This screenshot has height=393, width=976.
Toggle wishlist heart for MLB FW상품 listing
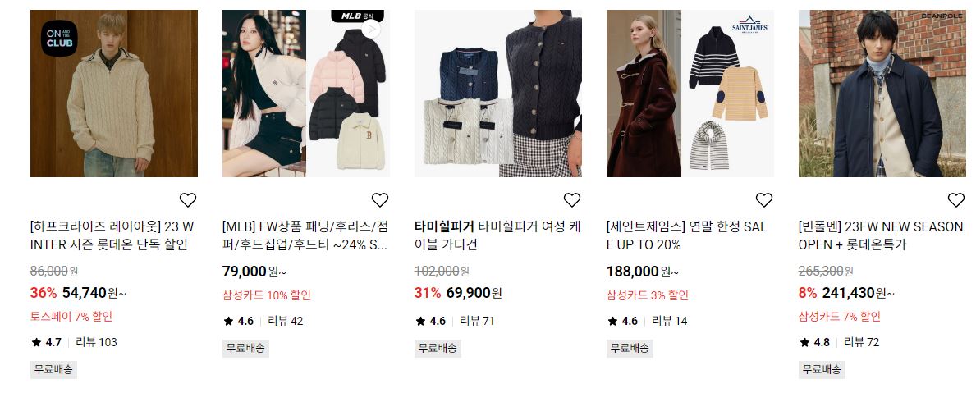coord(380,199)
